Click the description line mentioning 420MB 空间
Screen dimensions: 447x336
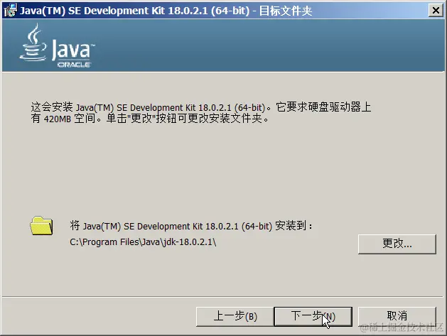coord(150,118)
